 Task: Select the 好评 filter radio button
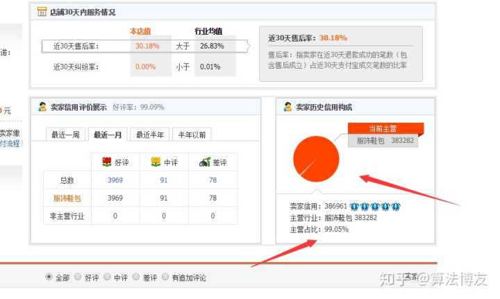78,277
